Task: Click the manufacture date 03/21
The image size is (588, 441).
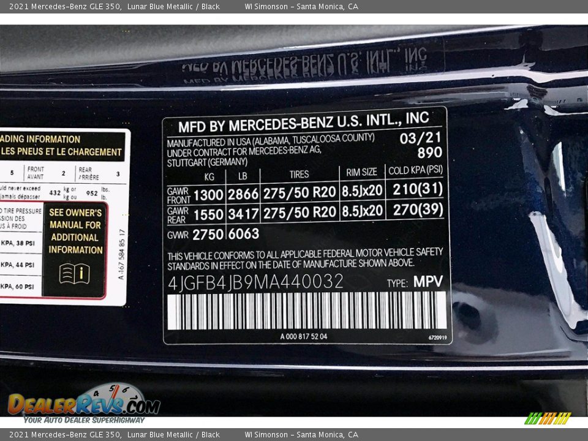Action: (x=420, y=138)
